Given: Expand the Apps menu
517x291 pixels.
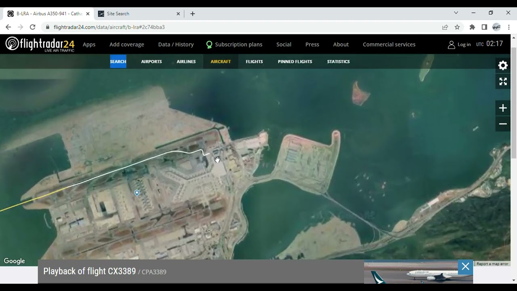Looking at the screenshot, I should click(x=89, y=44).
